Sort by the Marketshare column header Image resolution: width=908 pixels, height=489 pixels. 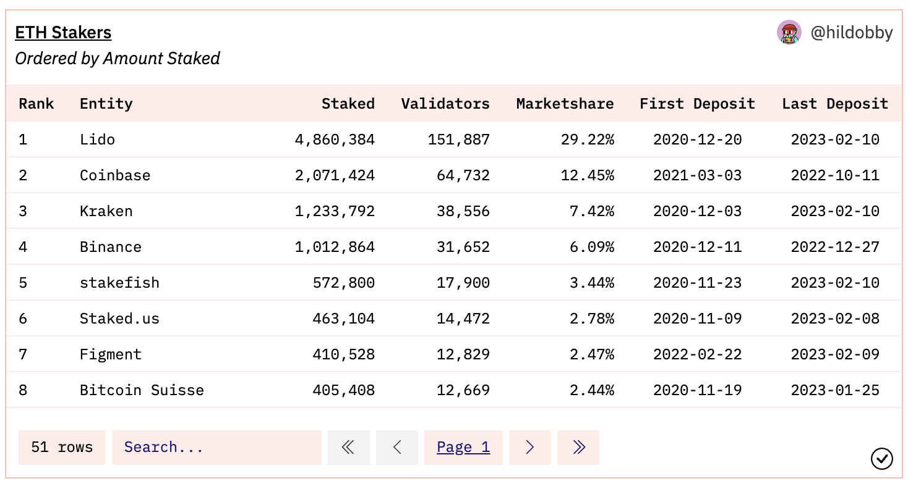(565, 104)
